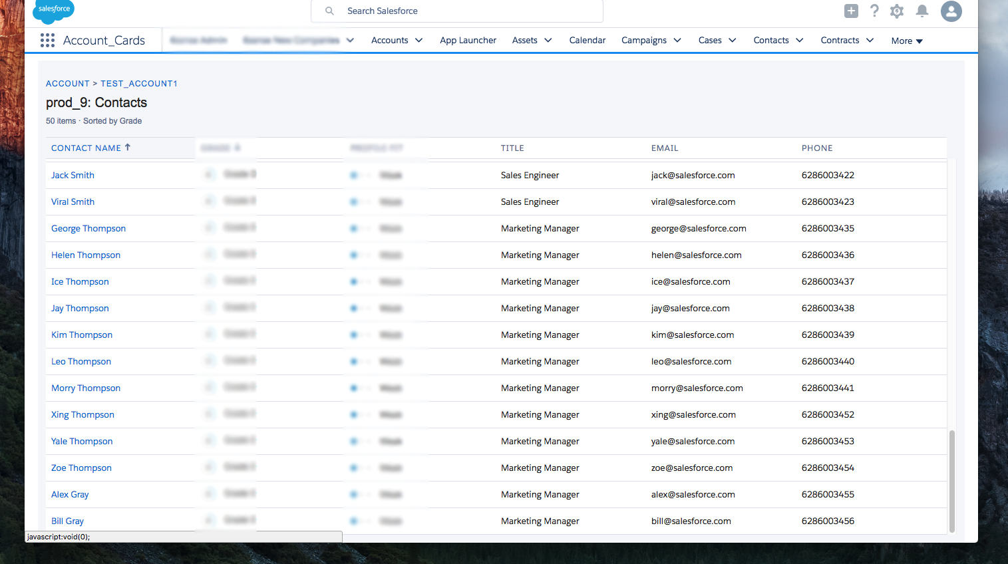Switch to the Calendar tab
Image resolution: width=1008 pixels, height=564 pixels.
pyautogui.click(x=587, y=41)
